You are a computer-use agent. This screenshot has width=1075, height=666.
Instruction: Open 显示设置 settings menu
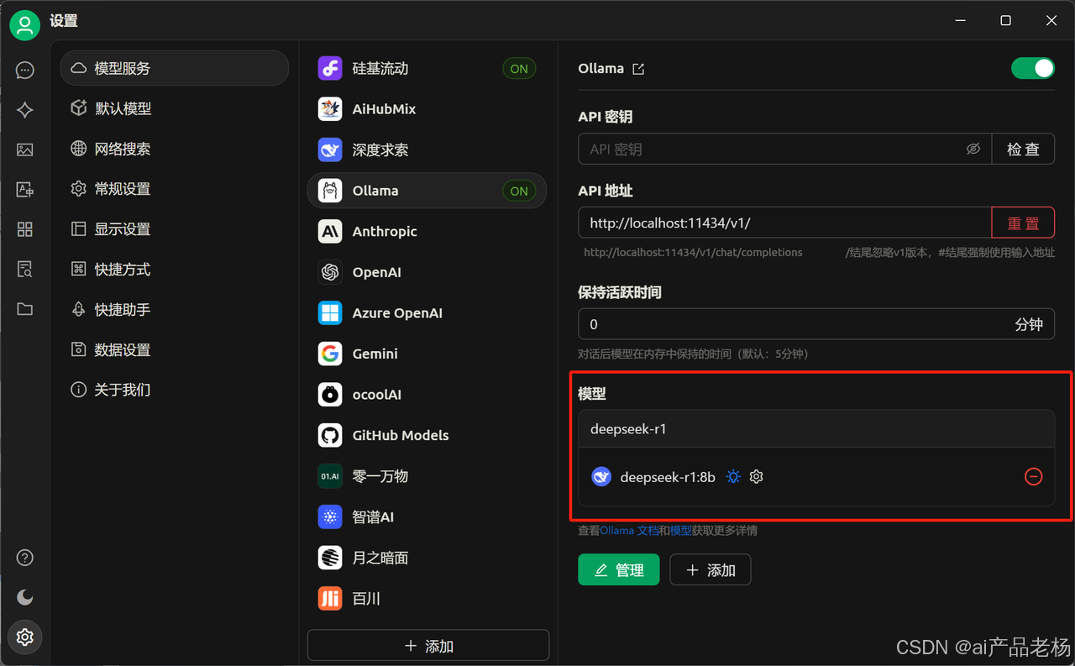click(x=175, y=229)
